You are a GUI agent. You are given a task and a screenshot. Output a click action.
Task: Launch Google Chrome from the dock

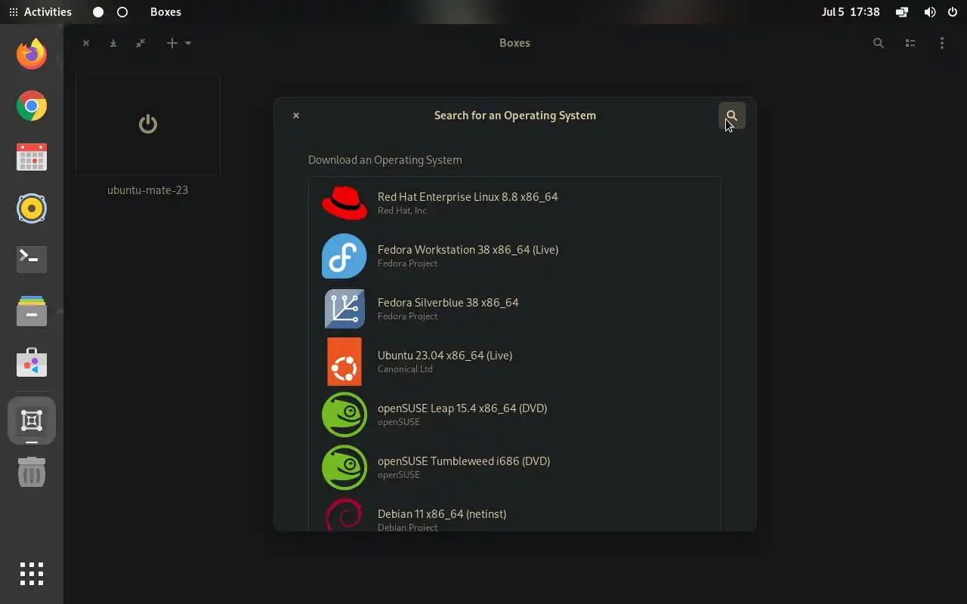(x=32, y=106)
